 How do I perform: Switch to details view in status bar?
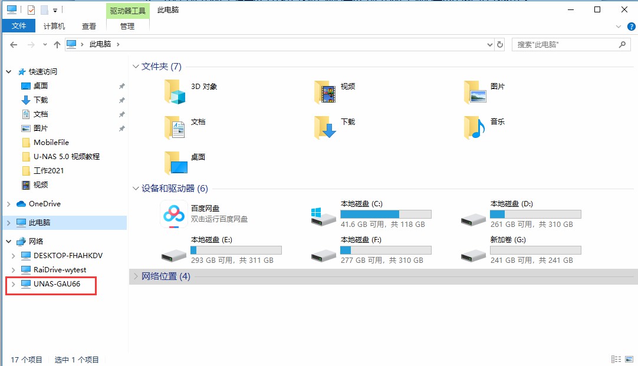tap(617, 358)
